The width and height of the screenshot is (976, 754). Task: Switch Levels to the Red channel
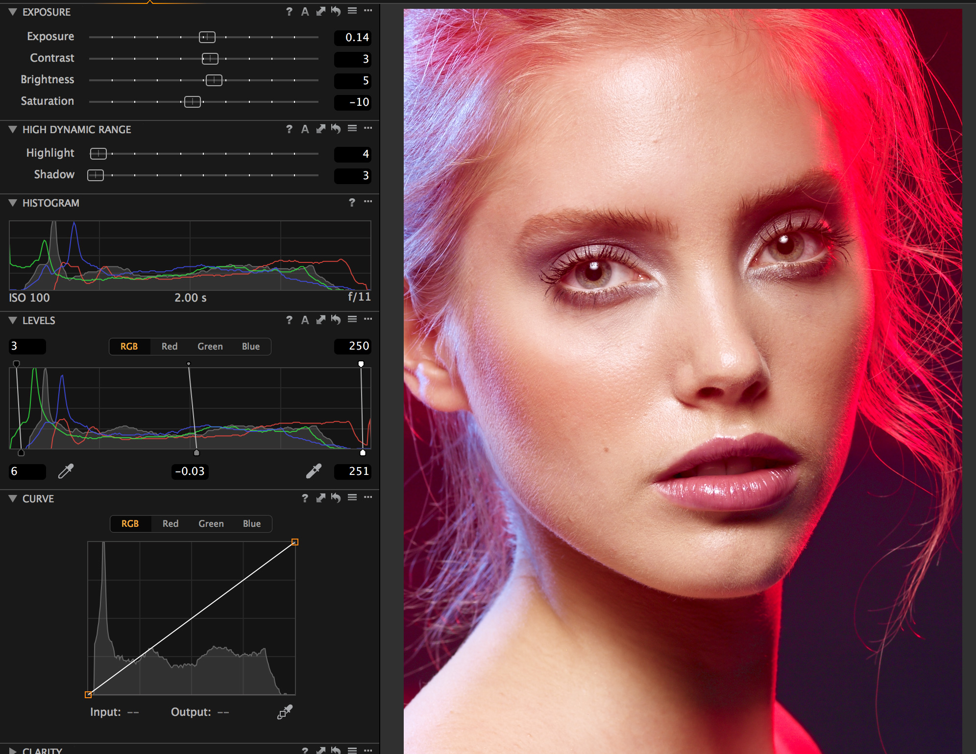(170, 346)
